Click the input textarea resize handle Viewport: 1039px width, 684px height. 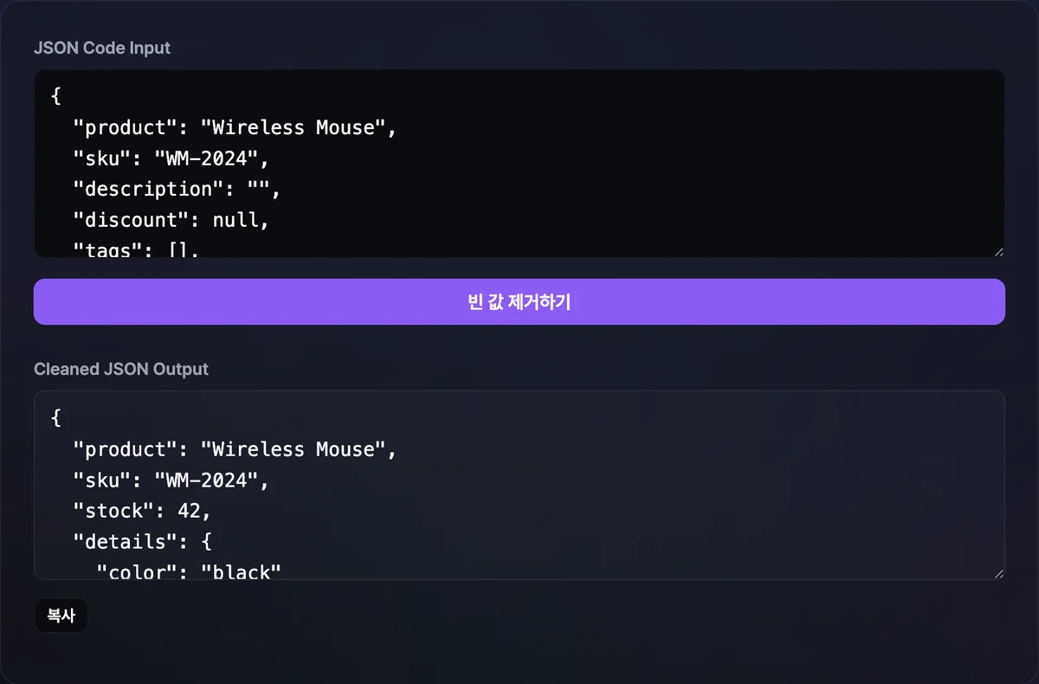click(x=999, y=252)
